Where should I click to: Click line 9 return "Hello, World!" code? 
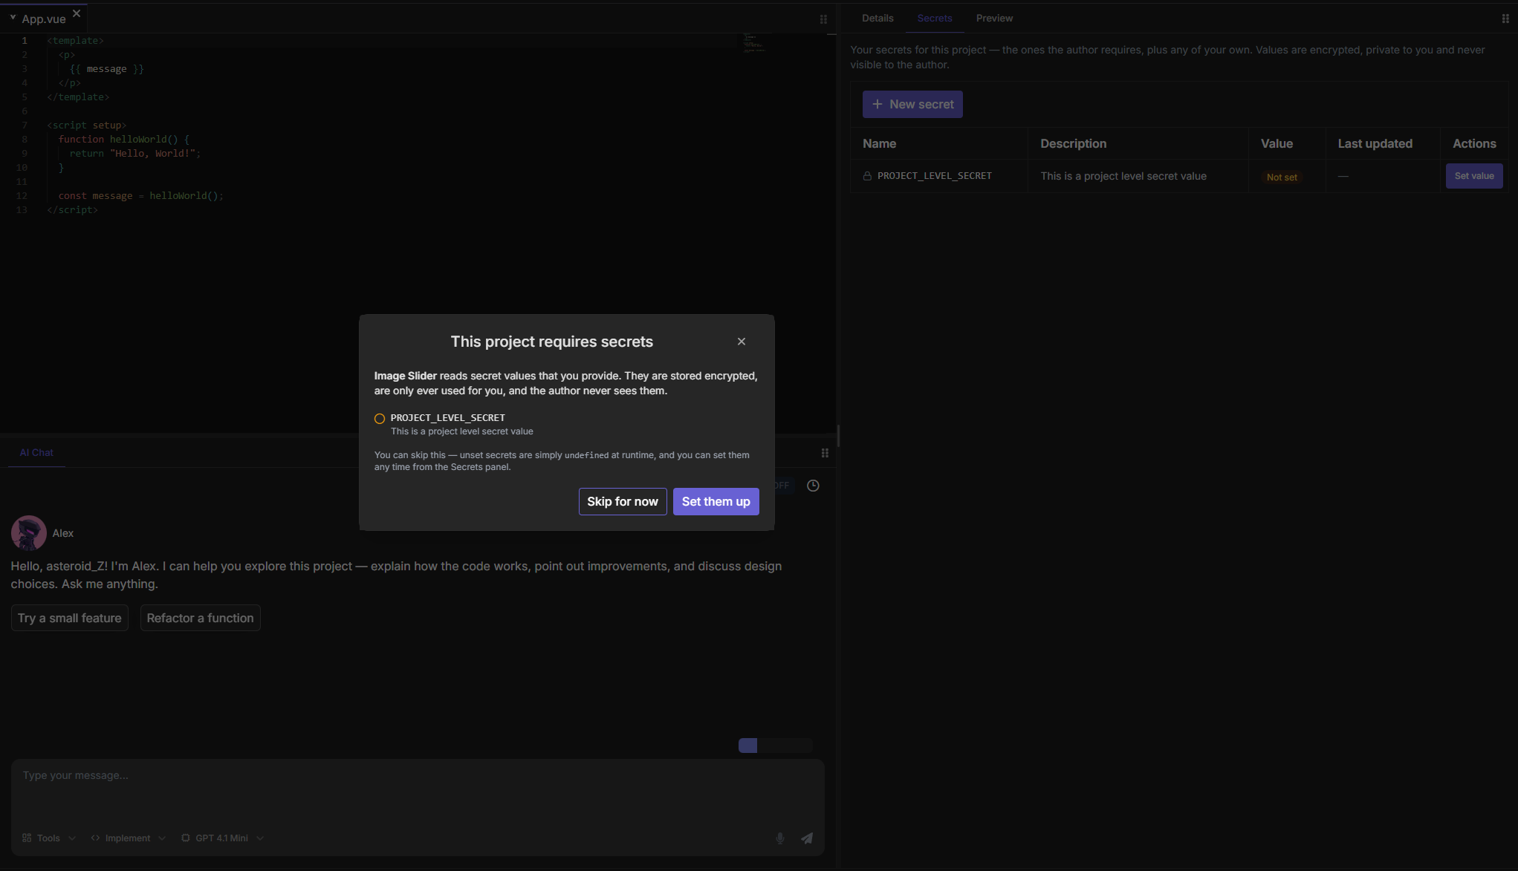point(135,154)
